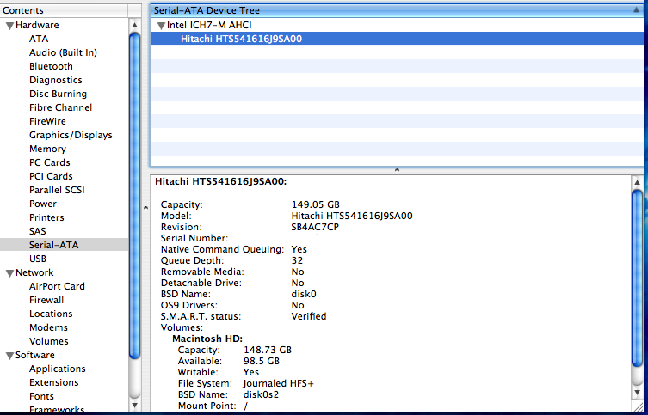
Task: Click the Hardware category label
Action: 37,25
